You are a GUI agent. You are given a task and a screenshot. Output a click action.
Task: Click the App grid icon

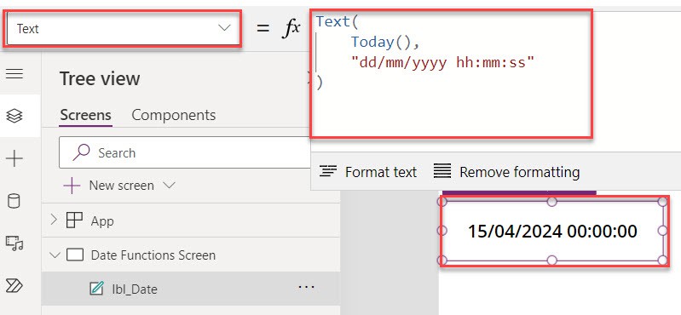pos(74,220)
